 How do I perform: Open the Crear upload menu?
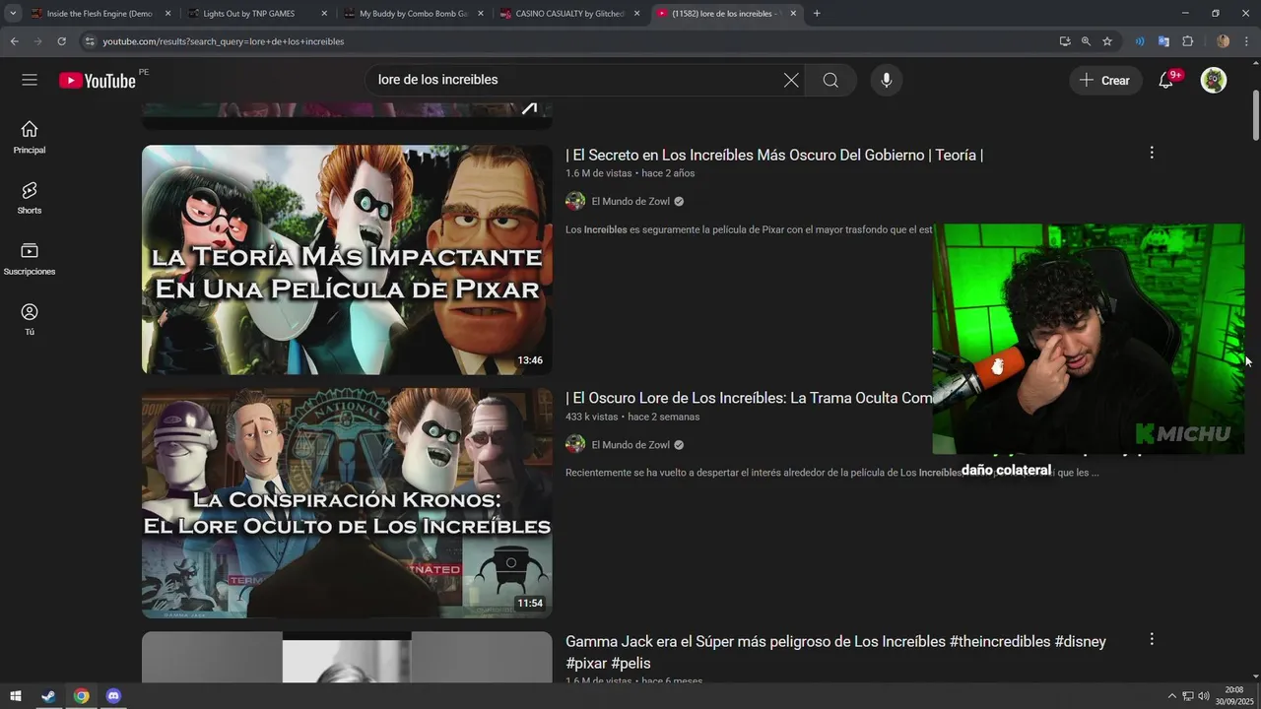coord(1105,81)
